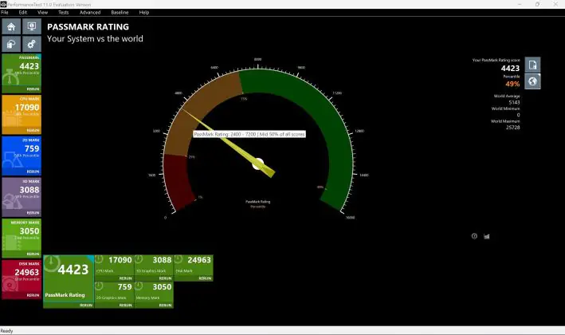Click the orange 49% percentile value
The width and height of the screenshot is (565, 335).
(x=512, y=84)
